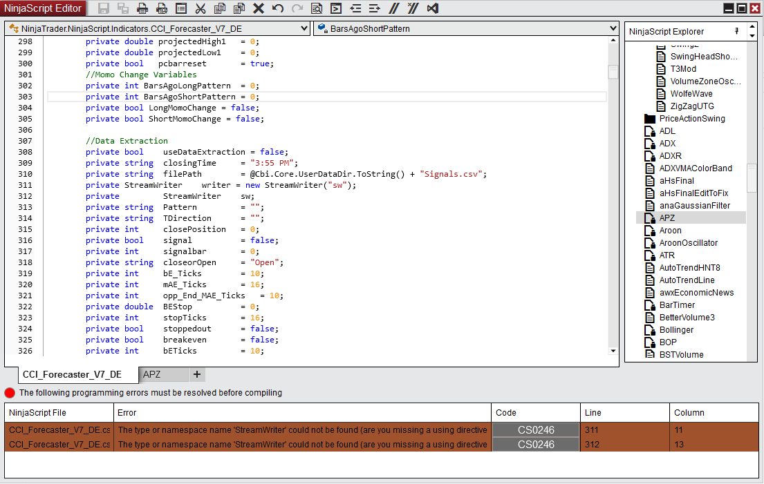Open the PriceActionSwing folder in explorer
This screenshot has height=484, width=764.
click(x=691, y=119)
